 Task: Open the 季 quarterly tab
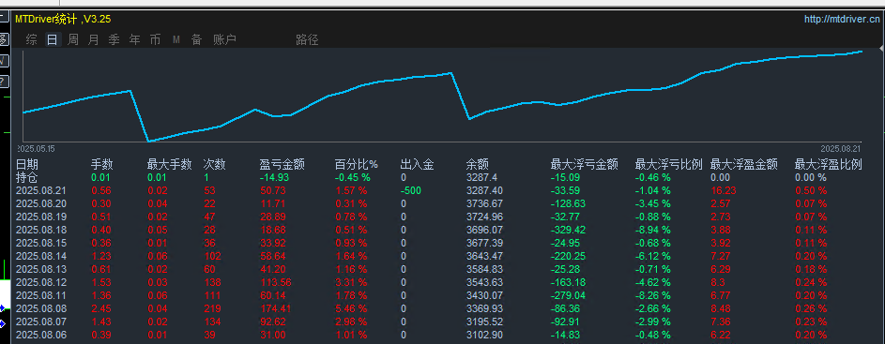click(x=114, y=40)
